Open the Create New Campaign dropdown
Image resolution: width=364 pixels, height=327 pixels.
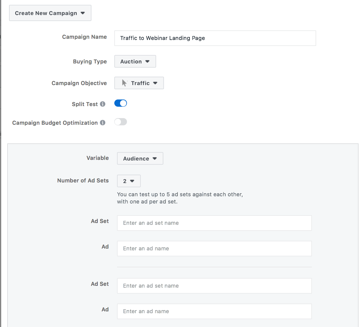click(50, 13)
